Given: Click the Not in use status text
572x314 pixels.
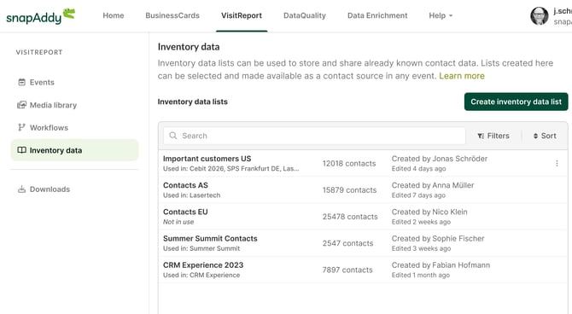Looking at the screenshot, I should [178, 222].
